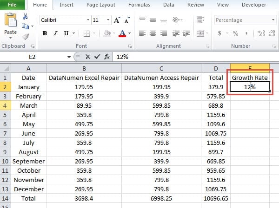Select row 14 header
279x208 pixels.
coord(5,198)
